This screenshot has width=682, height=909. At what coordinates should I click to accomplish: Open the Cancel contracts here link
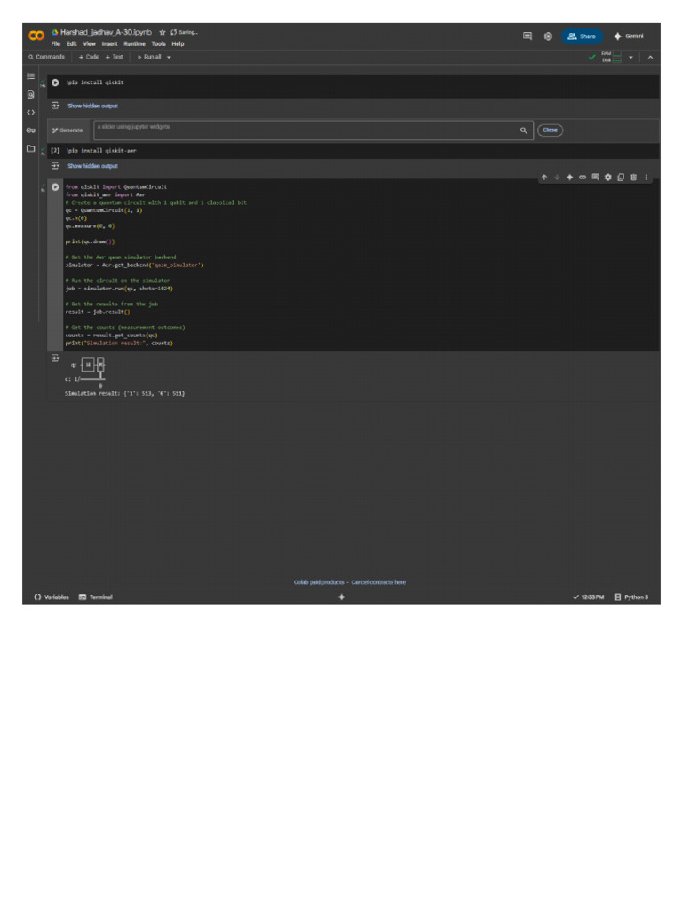(378, 582)
